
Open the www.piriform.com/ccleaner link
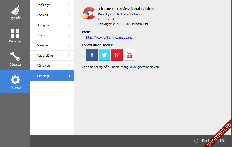[110, 38]
